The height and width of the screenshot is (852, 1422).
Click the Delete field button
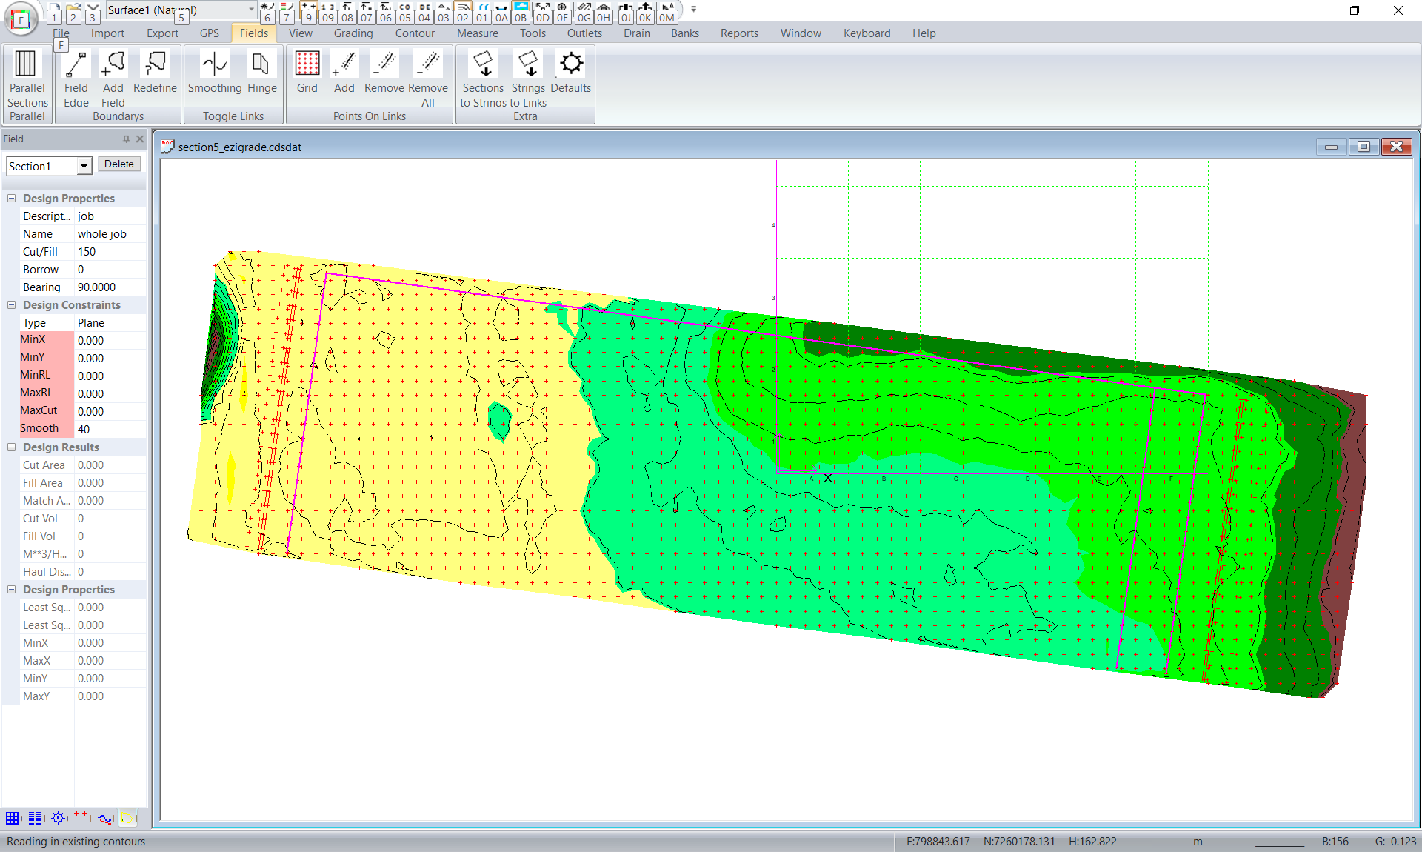pyautogui.click(x=118, y=164)
